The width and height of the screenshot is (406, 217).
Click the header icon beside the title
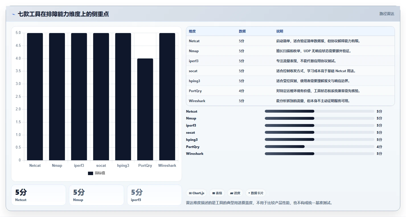point(13,14)
